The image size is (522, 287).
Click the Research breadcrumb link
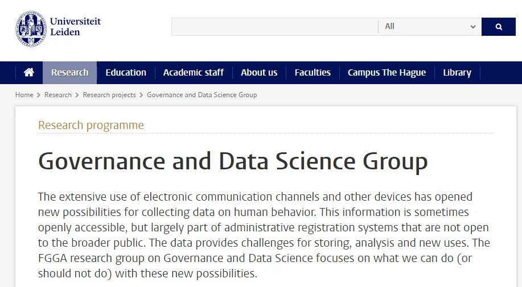pos(58,95)
